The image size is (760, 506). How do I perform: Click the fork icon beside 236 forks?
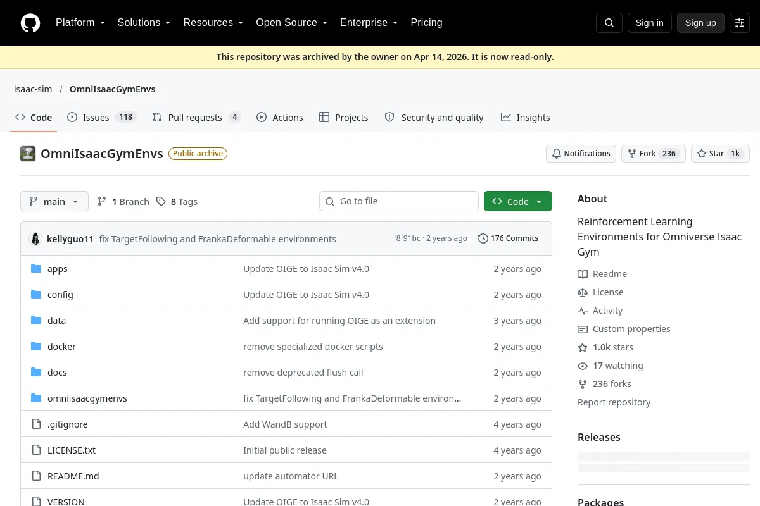[x=583, y=384]
